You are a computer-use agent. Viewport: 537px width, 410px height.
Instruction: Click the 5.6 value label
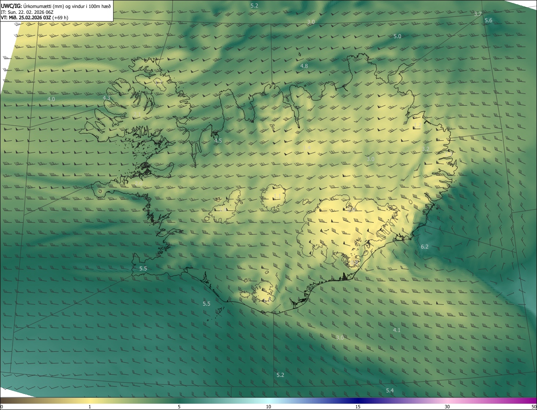pyautogui.click(x=488, y=20)
